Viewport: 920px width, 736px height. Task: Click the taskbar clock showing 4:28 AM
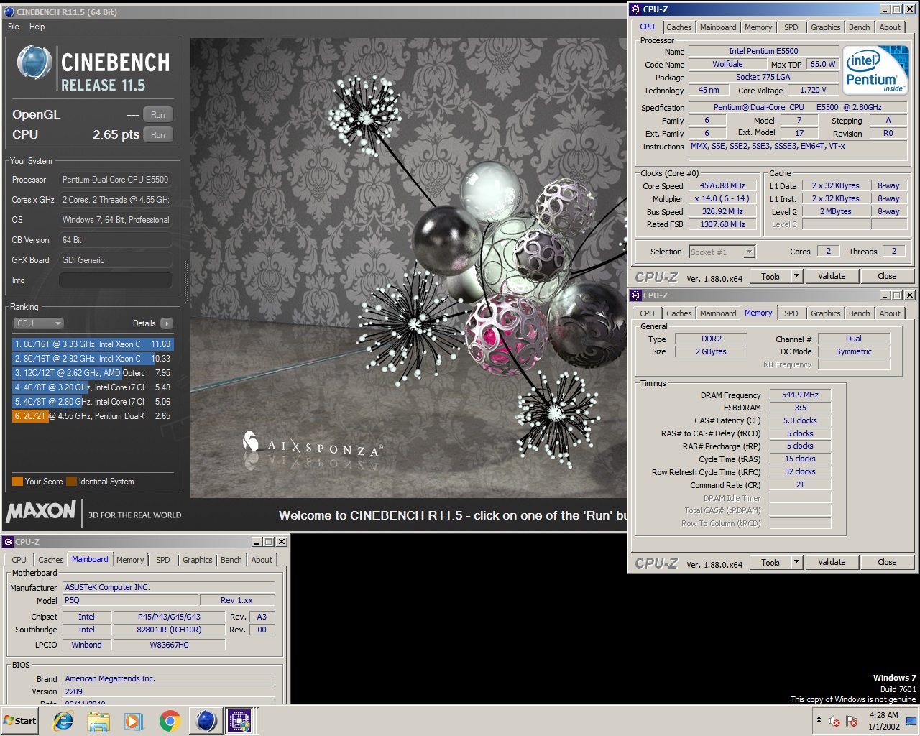click(x=883, y=721)
